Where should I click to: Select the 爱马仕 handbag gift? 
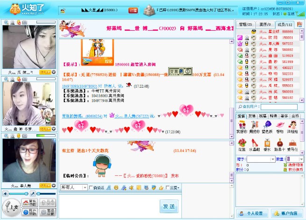292,145
